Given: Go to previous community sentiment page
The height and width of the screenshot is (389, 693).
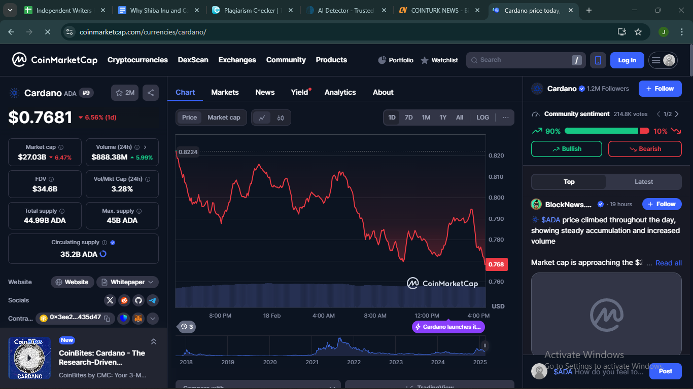Looking at the screenshot, I should 659,114.
